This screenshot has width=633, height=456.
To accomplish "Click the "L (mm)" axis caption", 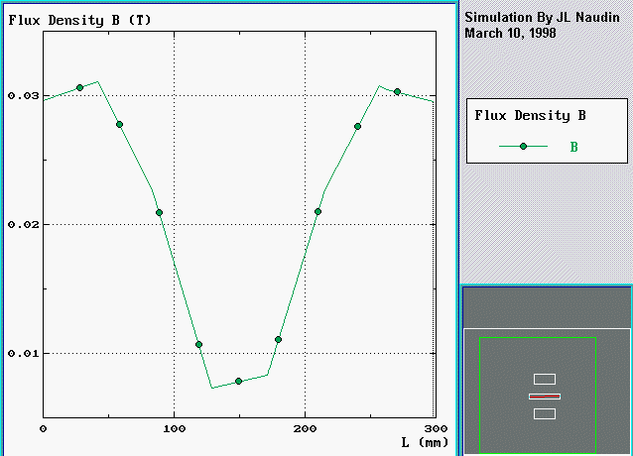I will pyautogui.click(x=425, y=443).
